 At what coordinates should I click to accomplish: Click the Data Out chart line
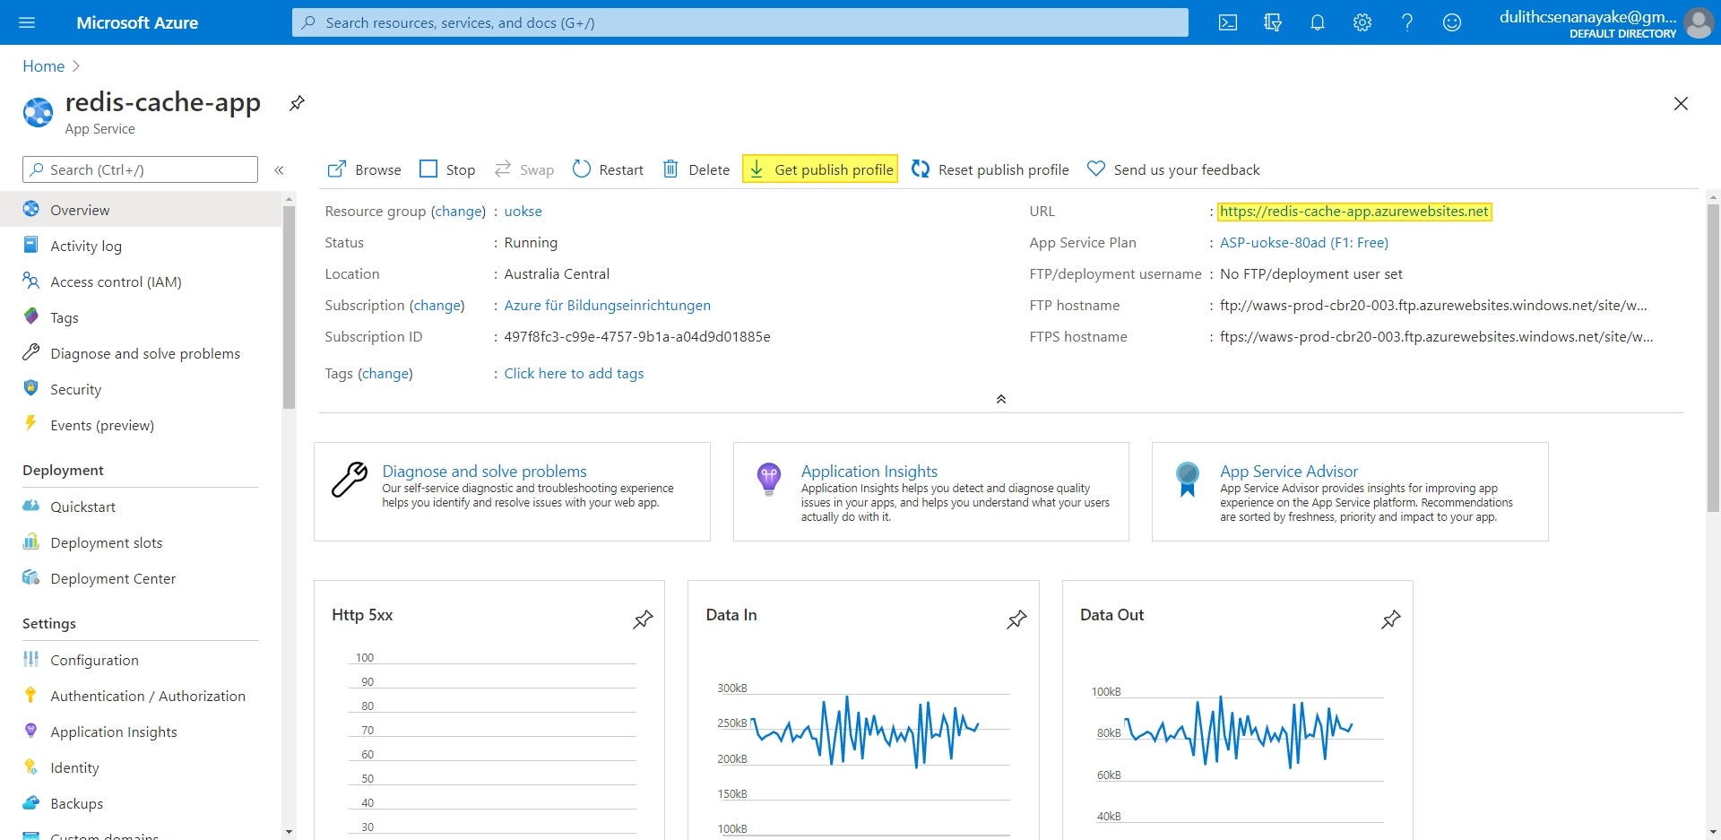point(1239,732)
